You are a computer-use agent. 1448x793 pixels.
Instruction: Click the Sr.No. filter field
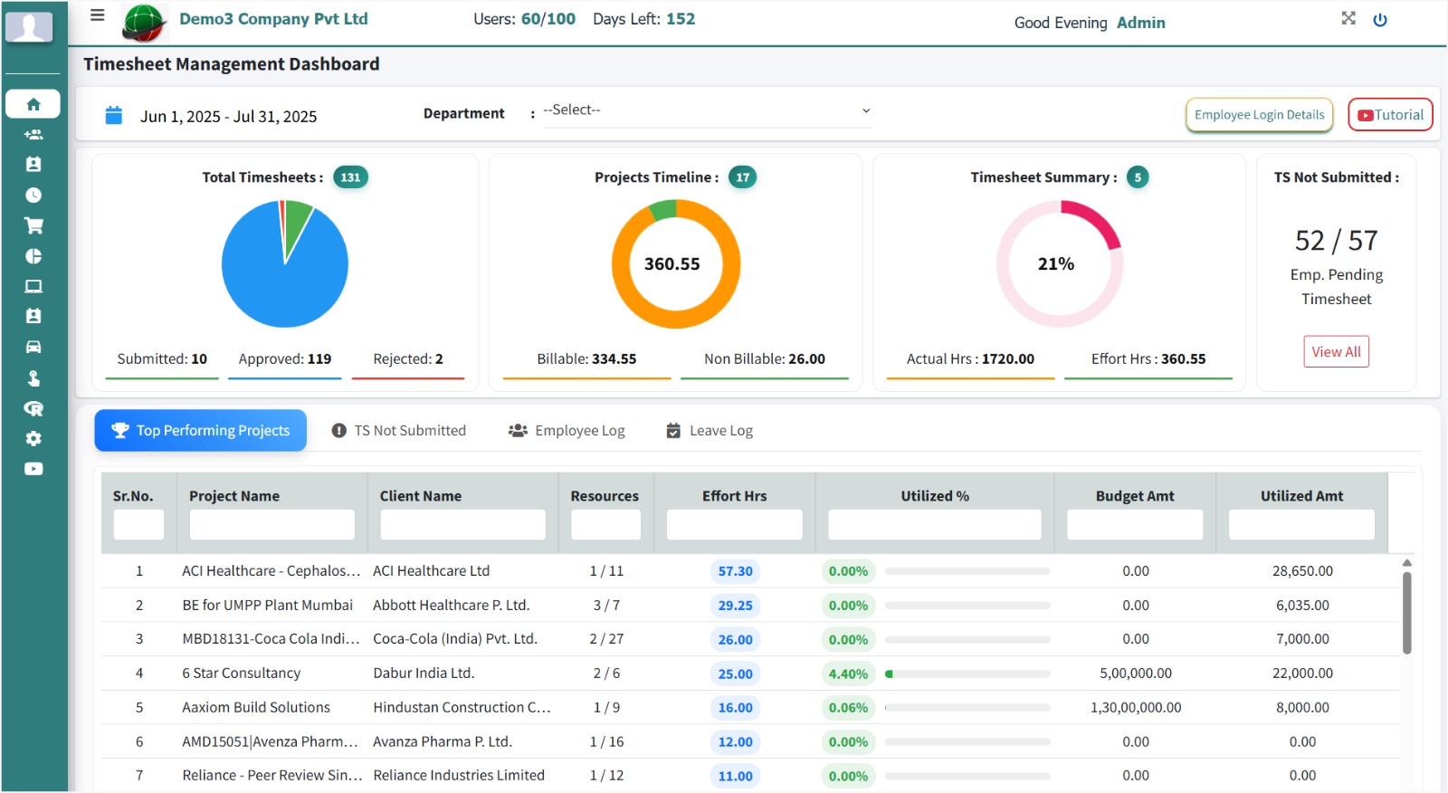coord(138,525)
